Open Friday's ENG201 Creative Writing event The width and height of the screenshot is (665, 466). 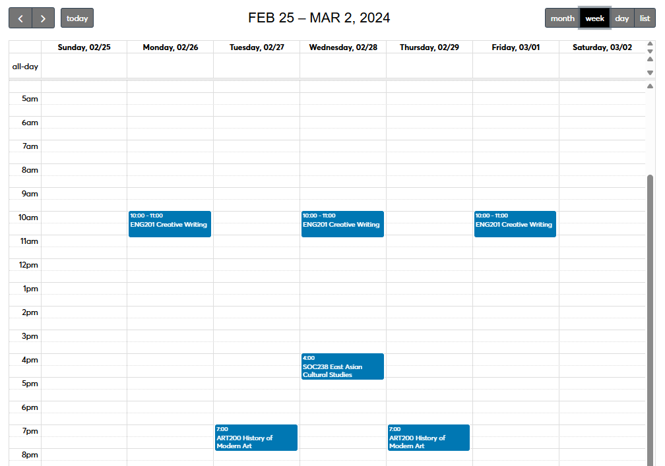tap(515, 224)
